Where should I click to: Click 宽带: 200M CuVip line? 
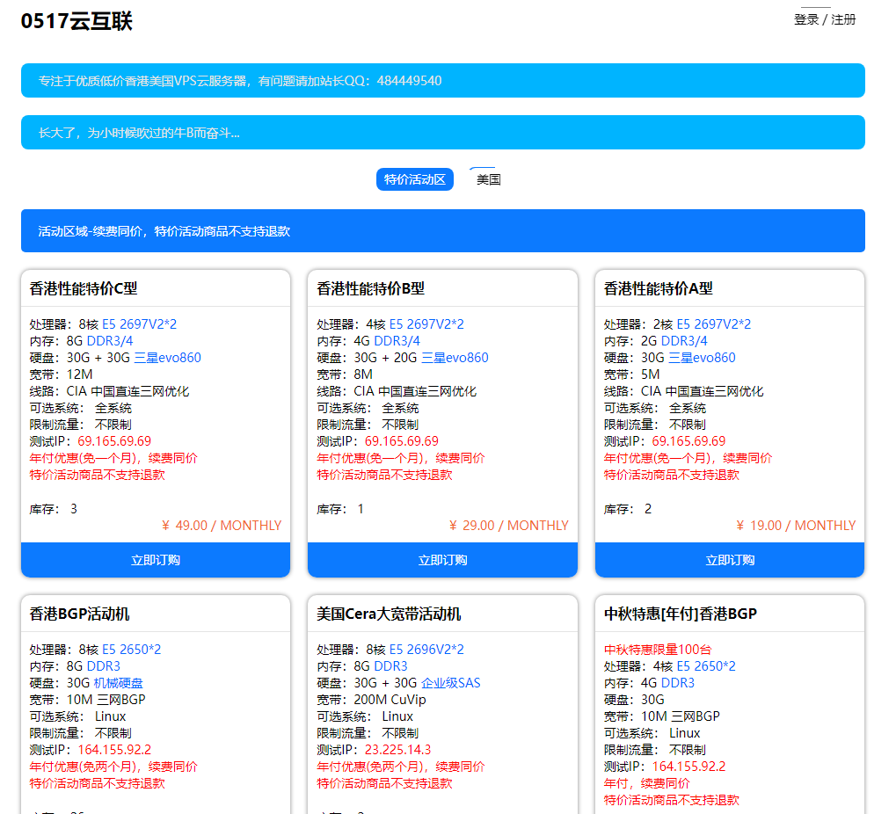371,700
